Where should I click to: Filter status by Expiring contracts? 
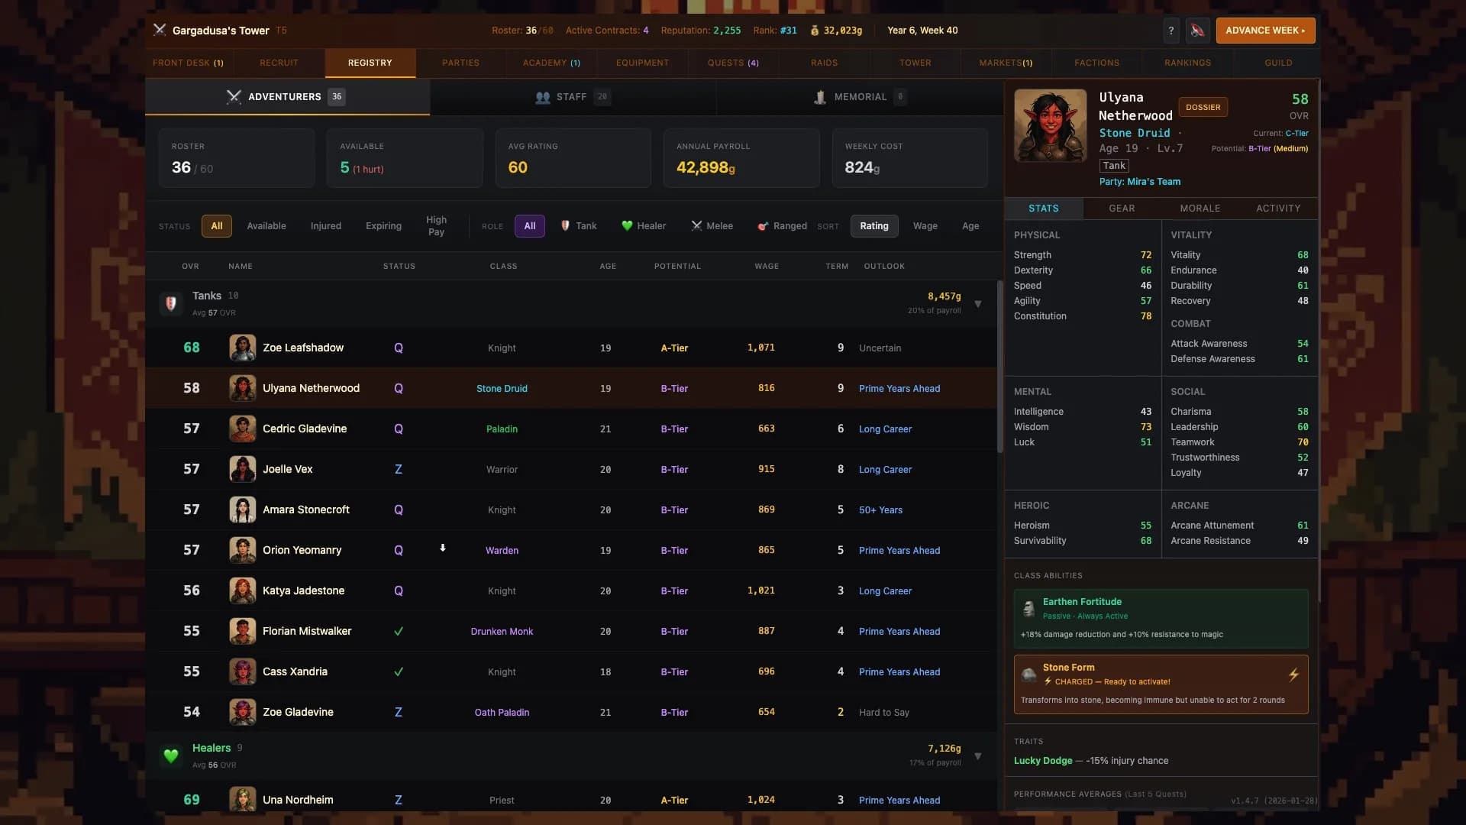(383, 226)
